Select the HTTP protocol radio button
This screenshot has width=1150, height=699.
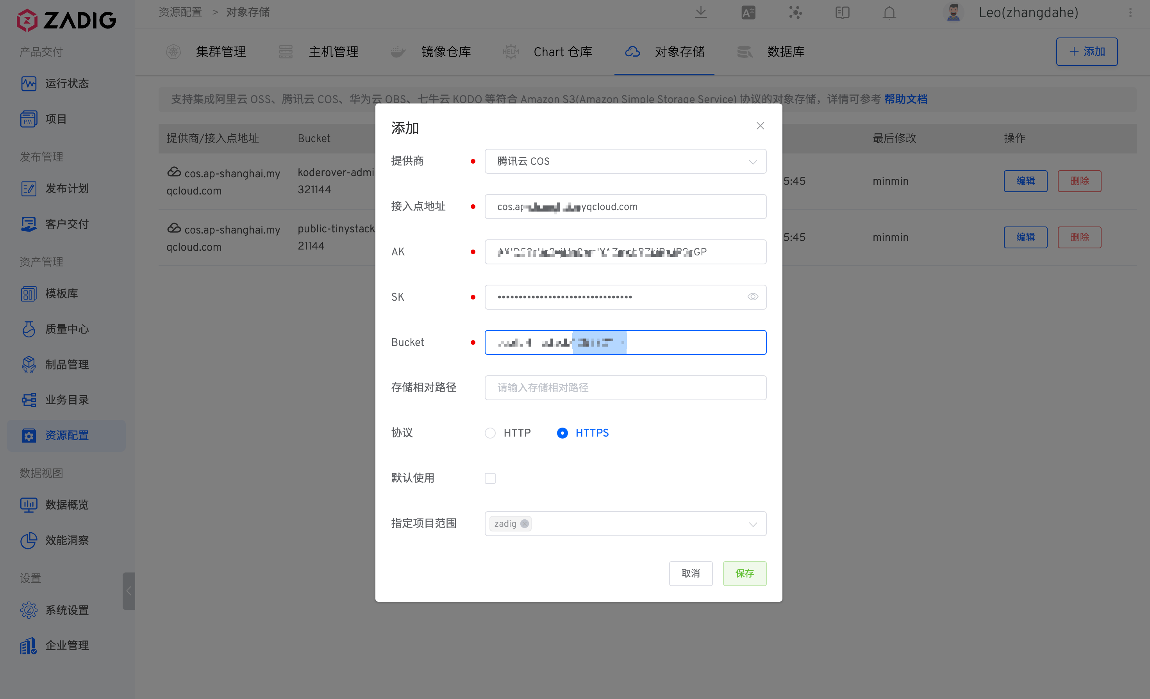click(x=490, y=433)
